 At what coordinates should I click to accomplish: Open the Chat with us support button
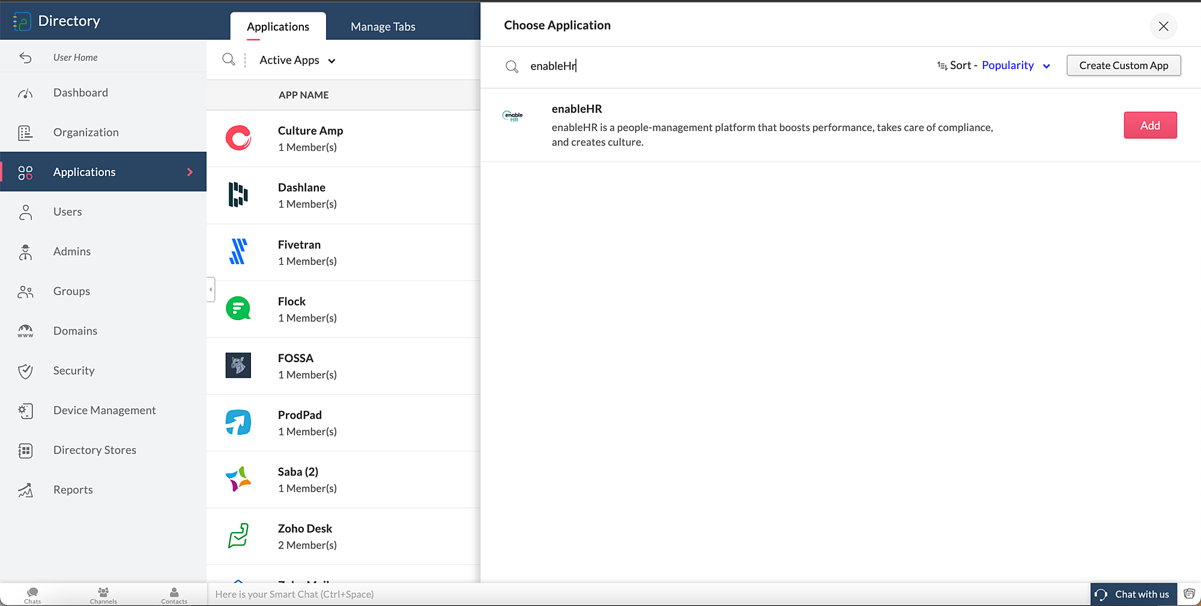(x=1133, y=594)
